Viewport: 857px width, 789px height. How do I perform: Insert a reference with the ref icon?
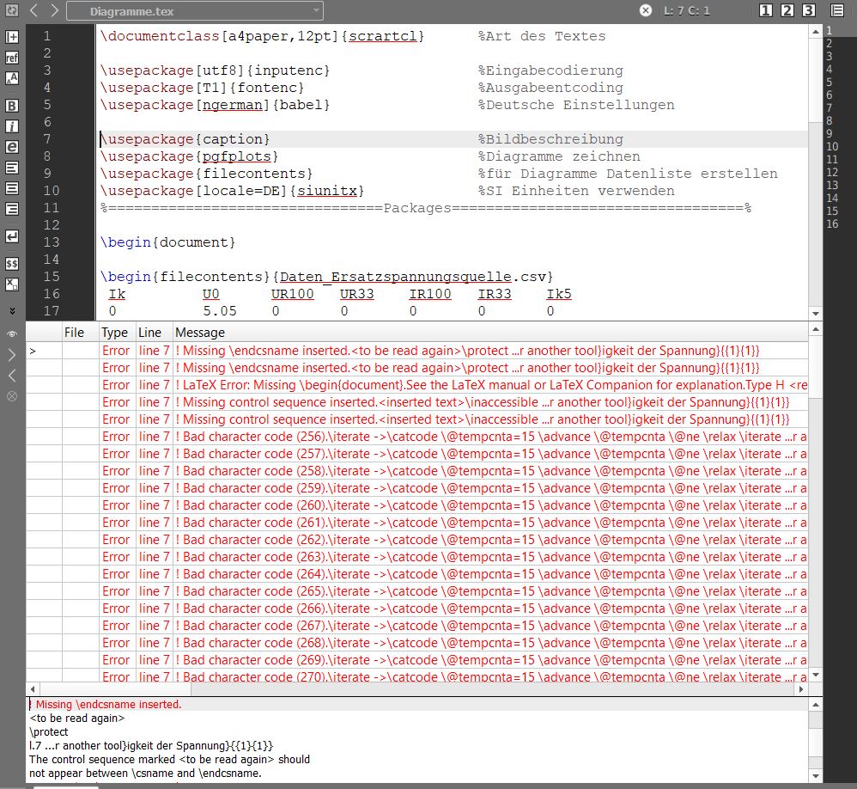pos(12,58)
